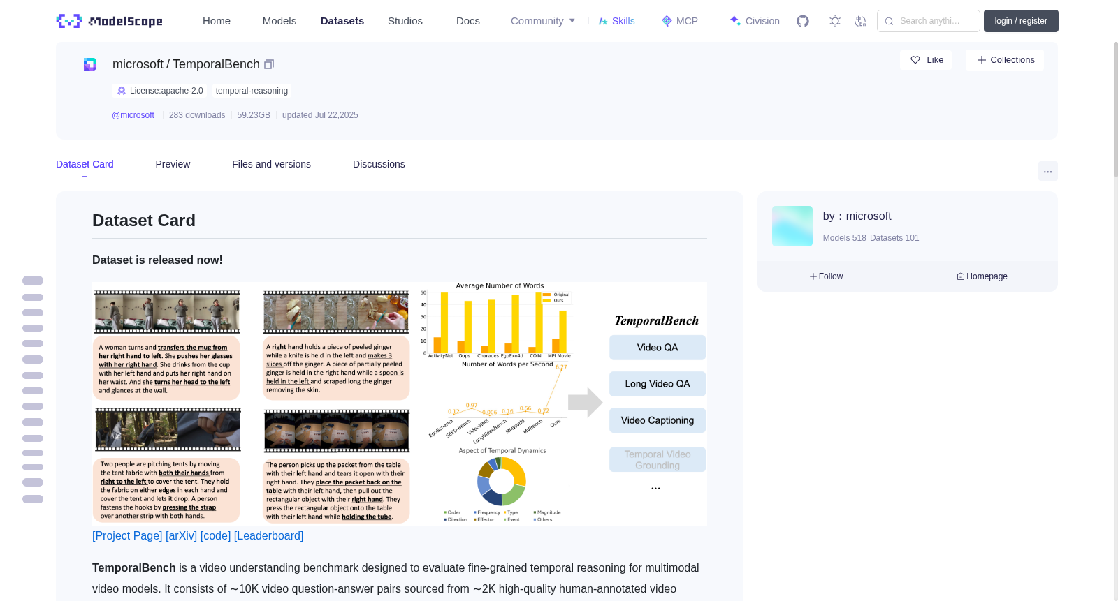
Task: Click the TemporalBench overview figure
Action: pyautogui.click(x=400, y=403)
